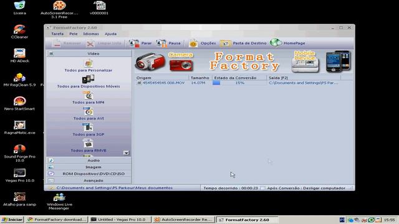This screenshot has width=399, height=224.
Task: Open the status bar Meus documentos path
Action: pyautogui.click(x=114, y=188)
